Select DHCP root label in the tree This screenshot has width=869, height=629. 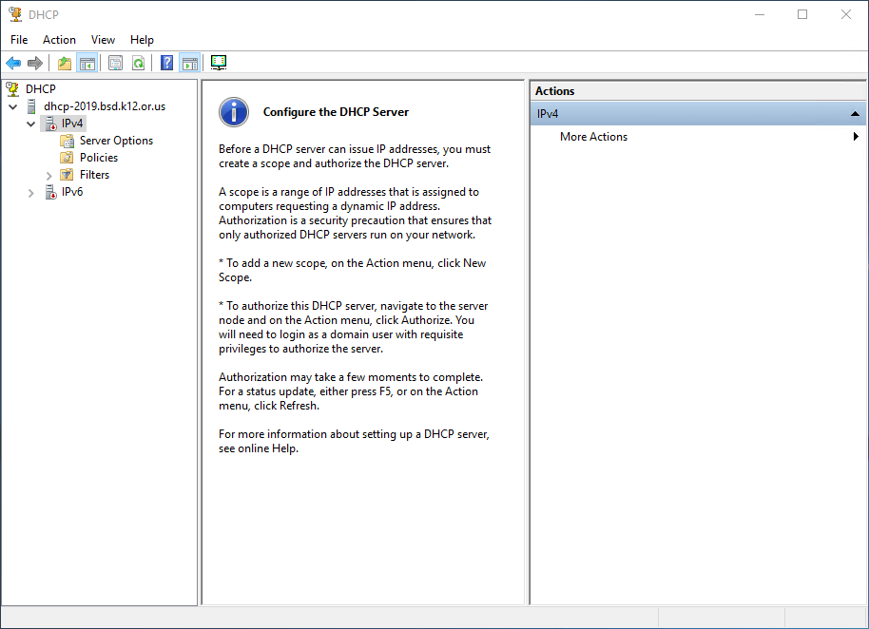41,89
